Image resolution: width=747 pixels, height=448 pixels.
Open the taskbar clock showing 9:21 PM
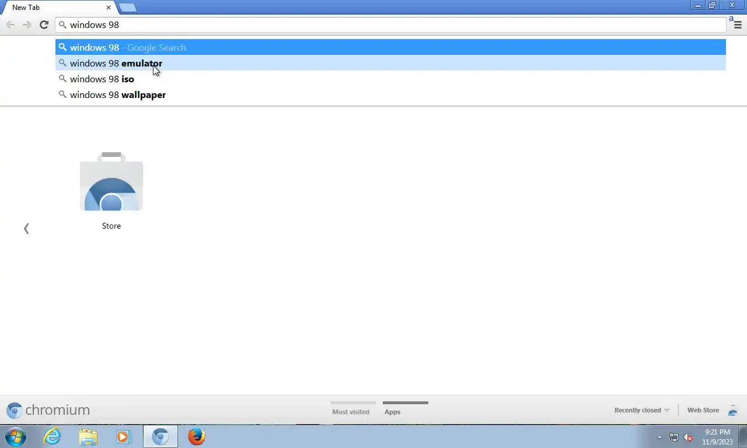(x=717, y=437)
